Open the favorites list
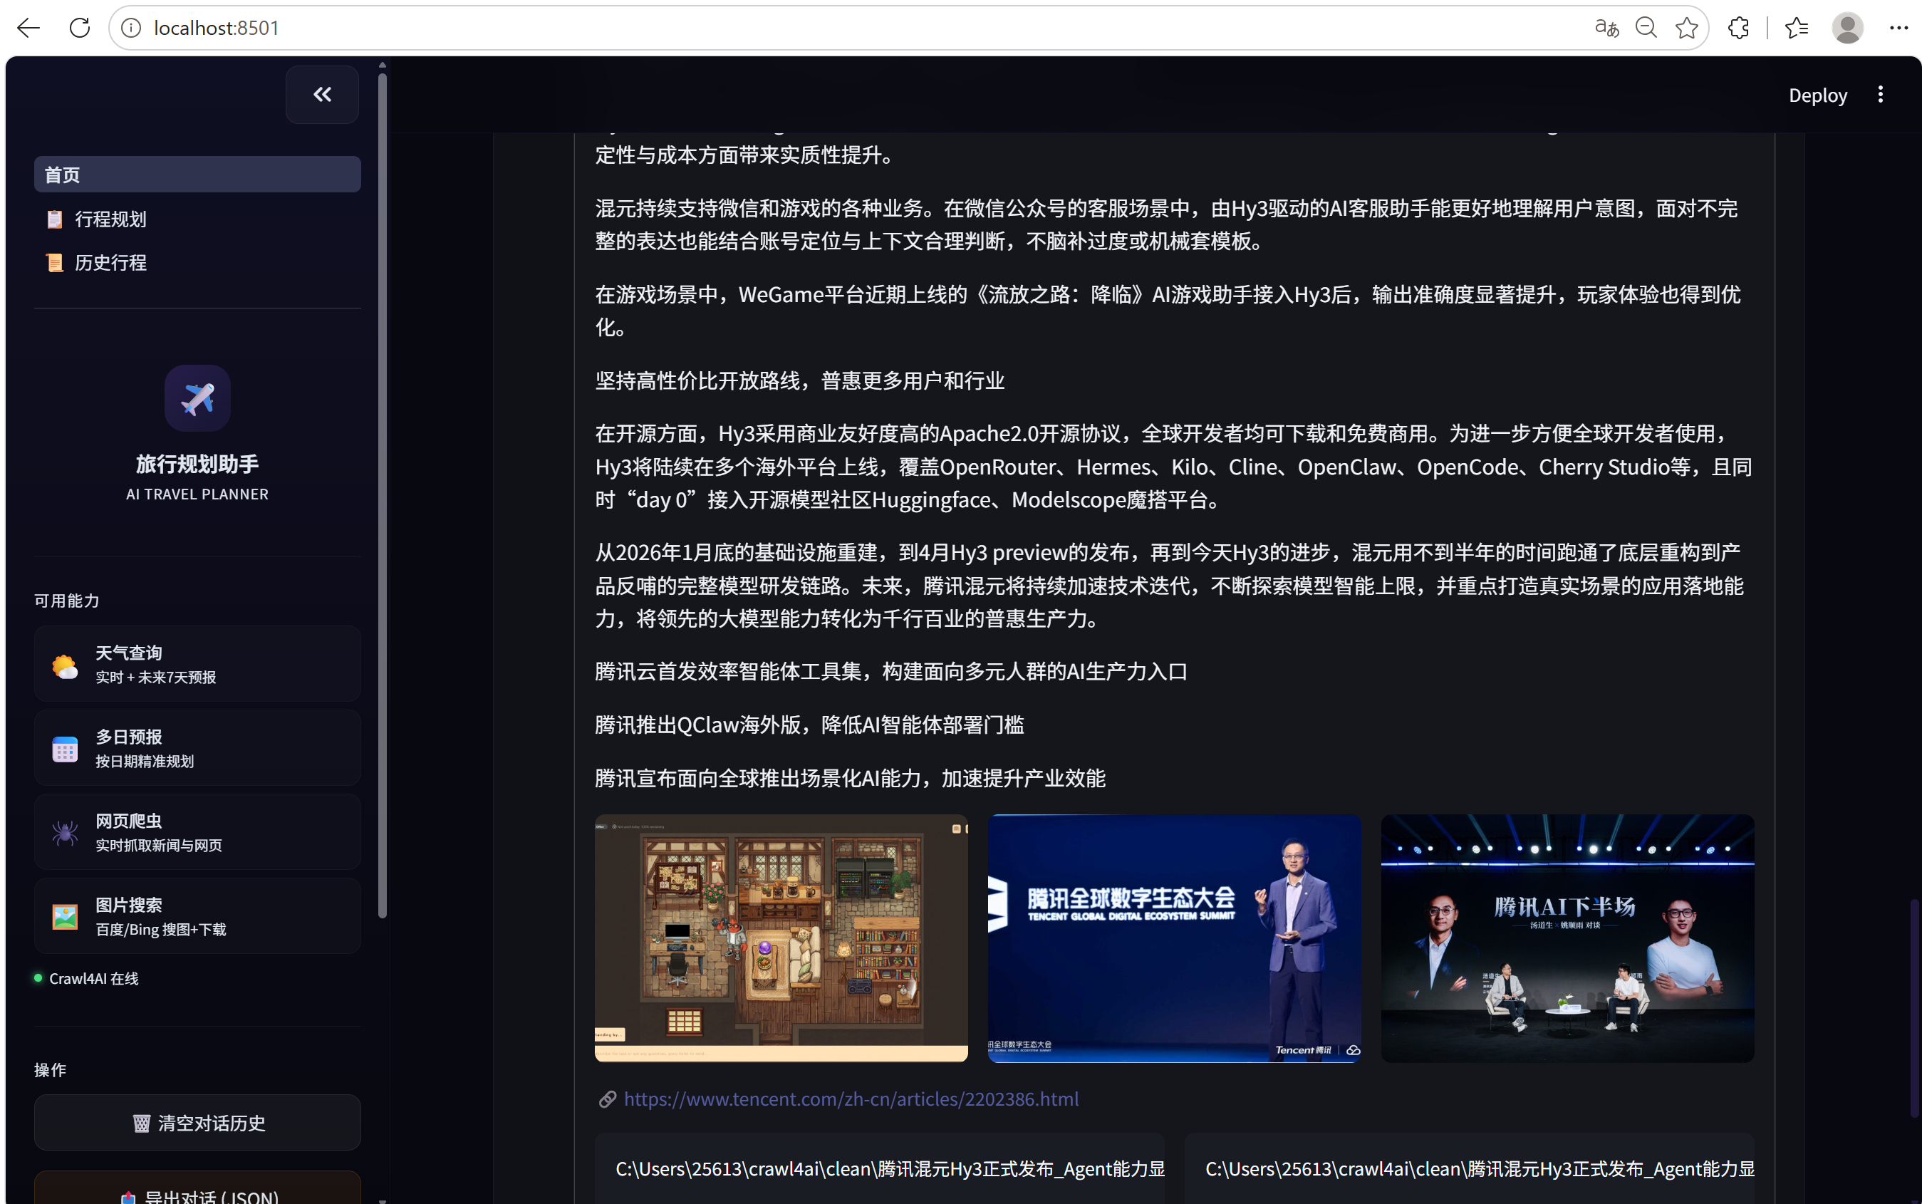Viewport: 1922px width, 1204px height. click(1796, 28)
